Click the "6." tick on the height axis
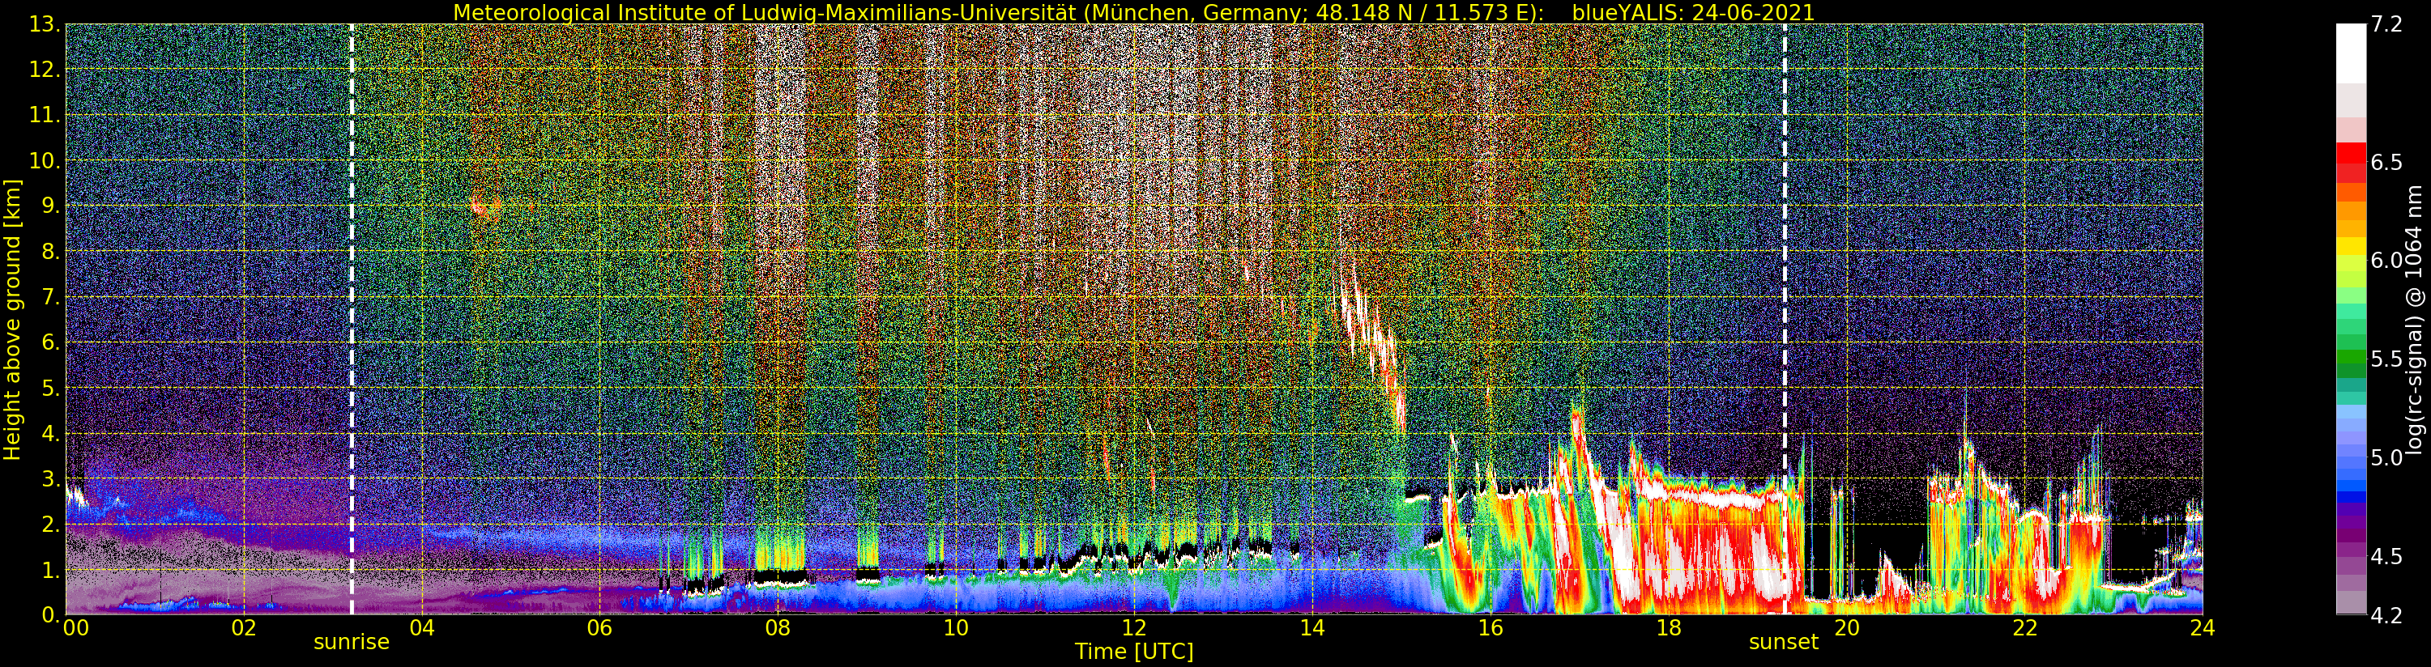 pyautogui.click(x=50, y=342)
